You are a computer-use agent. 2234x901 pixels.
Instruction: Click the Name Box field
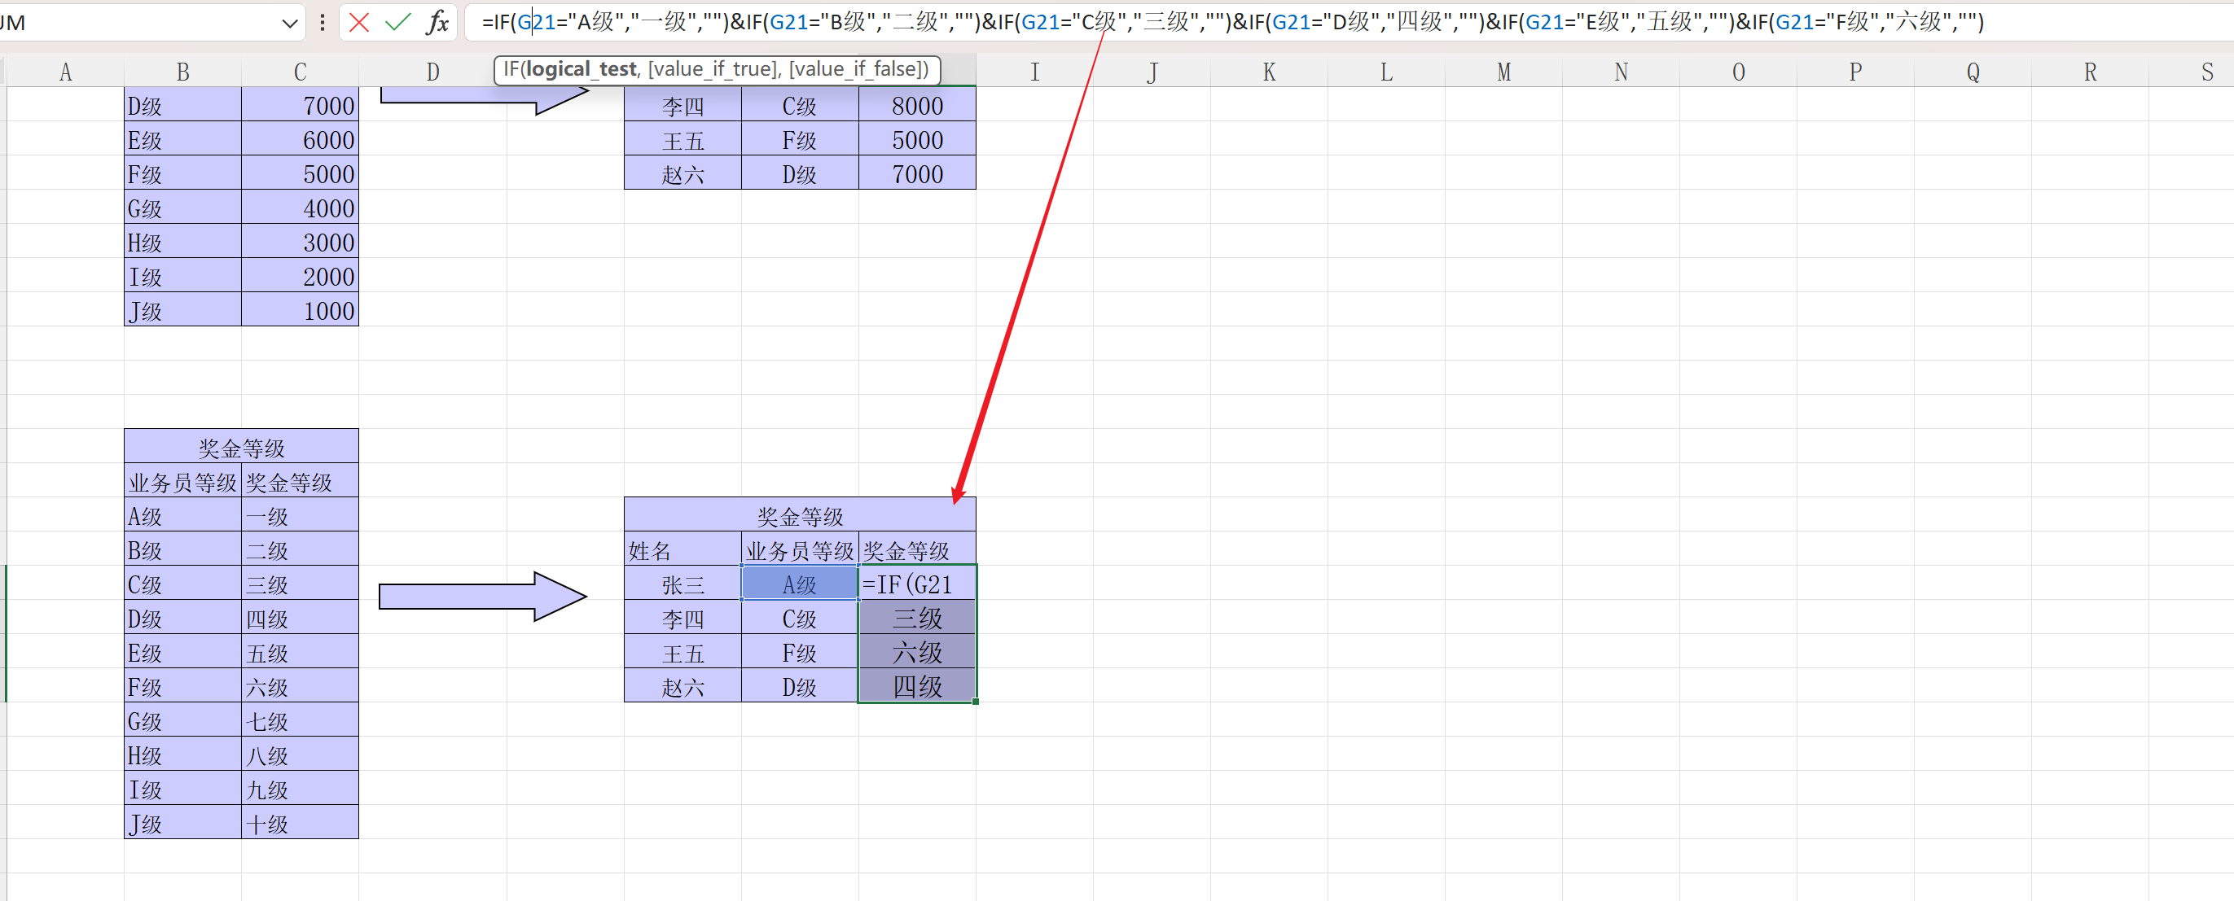pos(130,24)
